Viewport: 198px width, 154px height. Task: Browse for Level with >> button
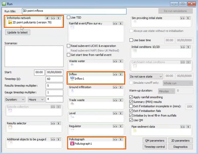(115, 113)
